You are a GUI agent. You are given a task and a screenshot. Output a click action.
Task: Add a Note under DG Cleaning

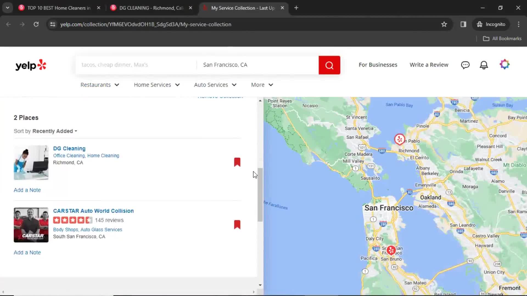[27, 190]
